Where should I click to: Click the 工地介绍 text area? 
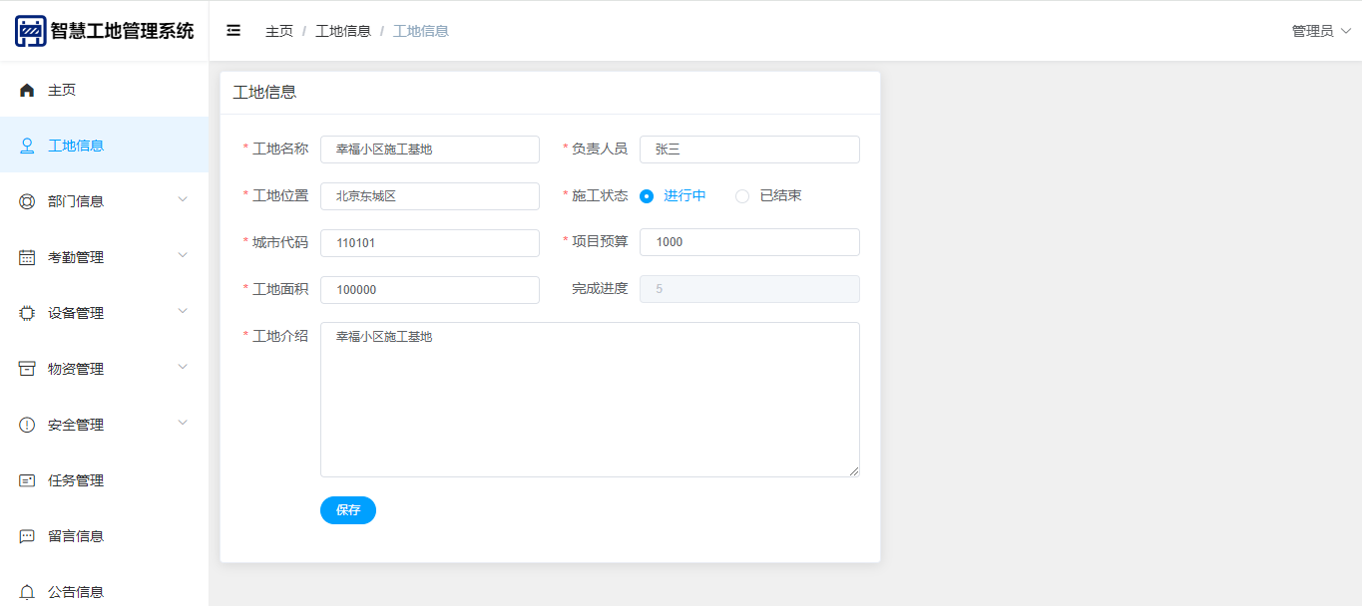click(x=590, y=400)
